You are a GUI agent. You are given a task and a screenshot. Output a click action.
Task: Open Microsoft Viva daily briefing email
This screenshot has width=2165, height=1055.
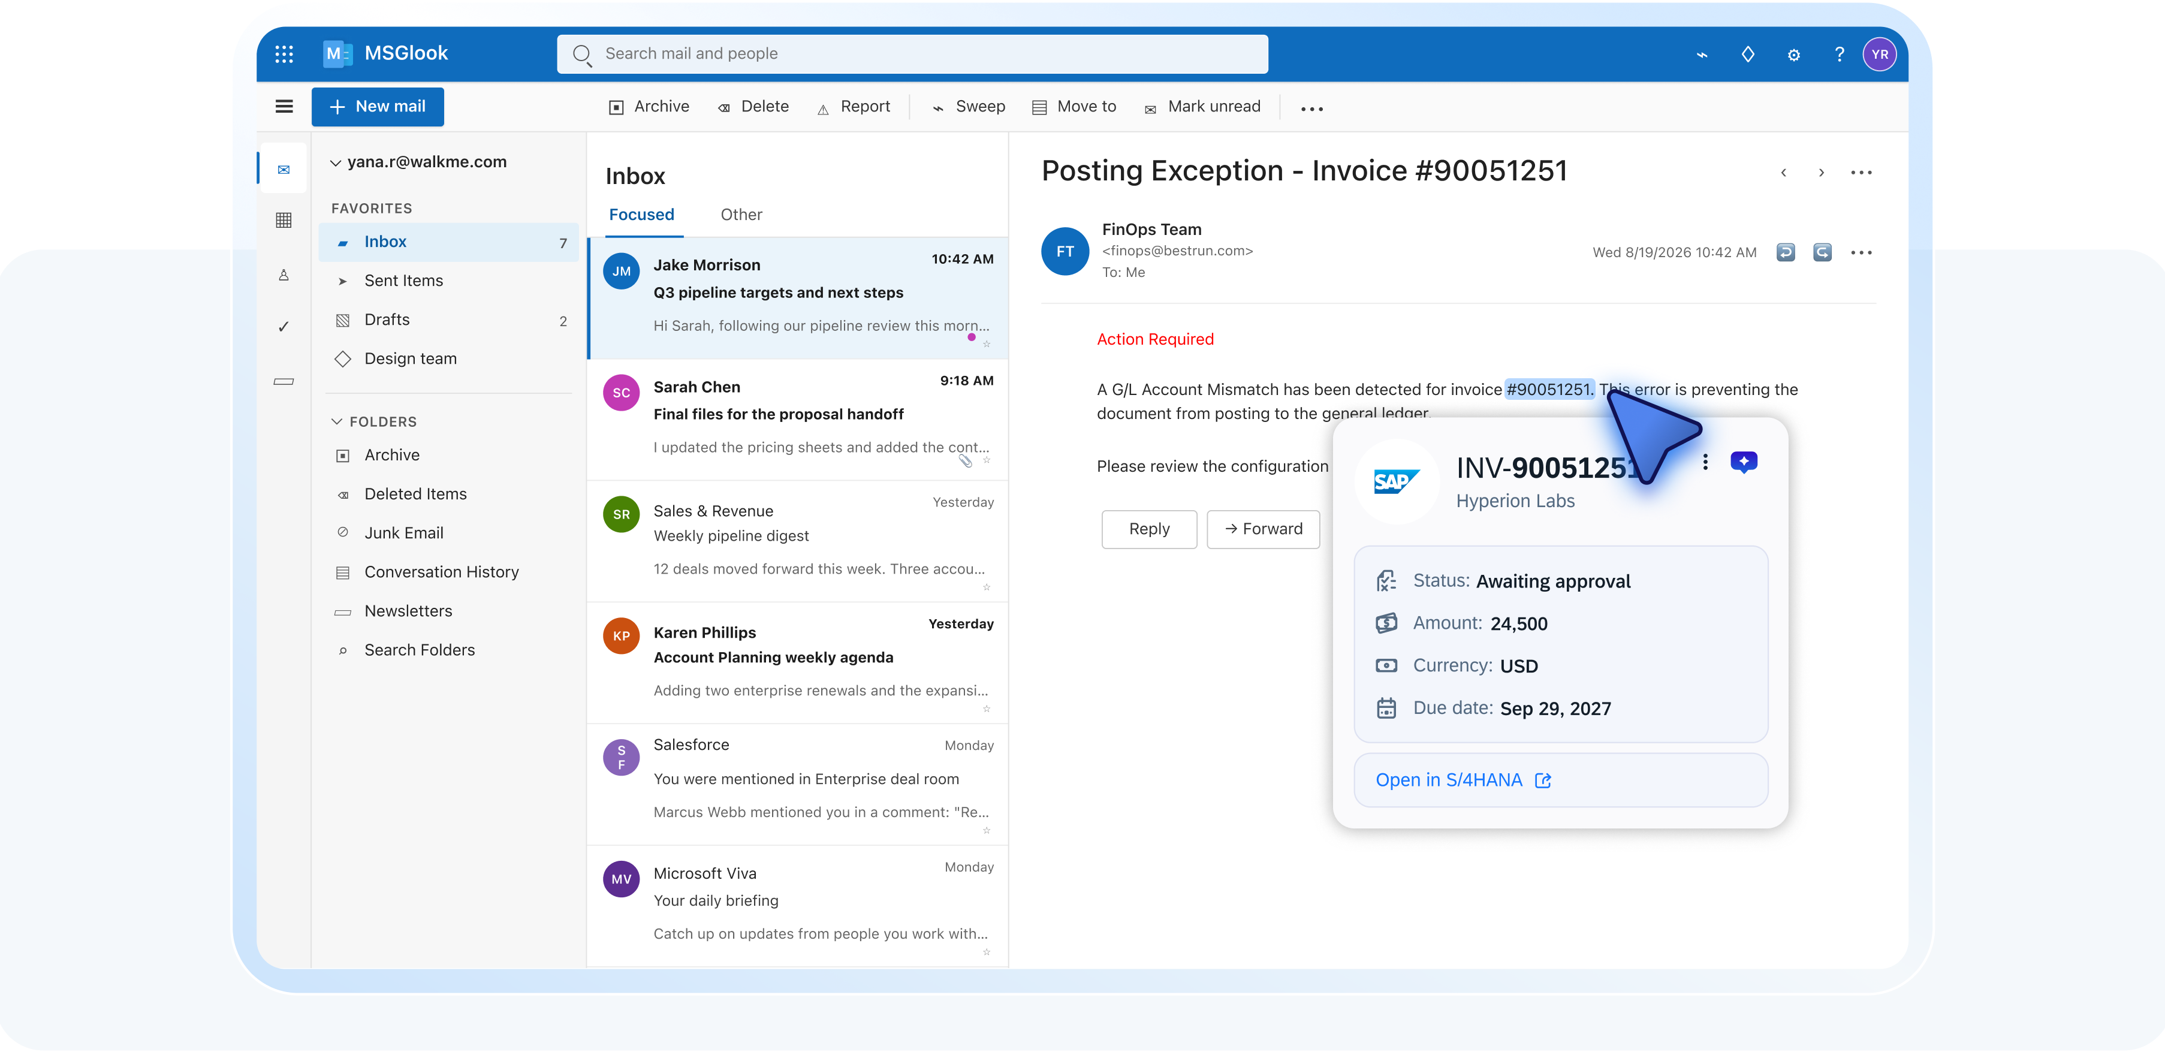click(798, 905)
